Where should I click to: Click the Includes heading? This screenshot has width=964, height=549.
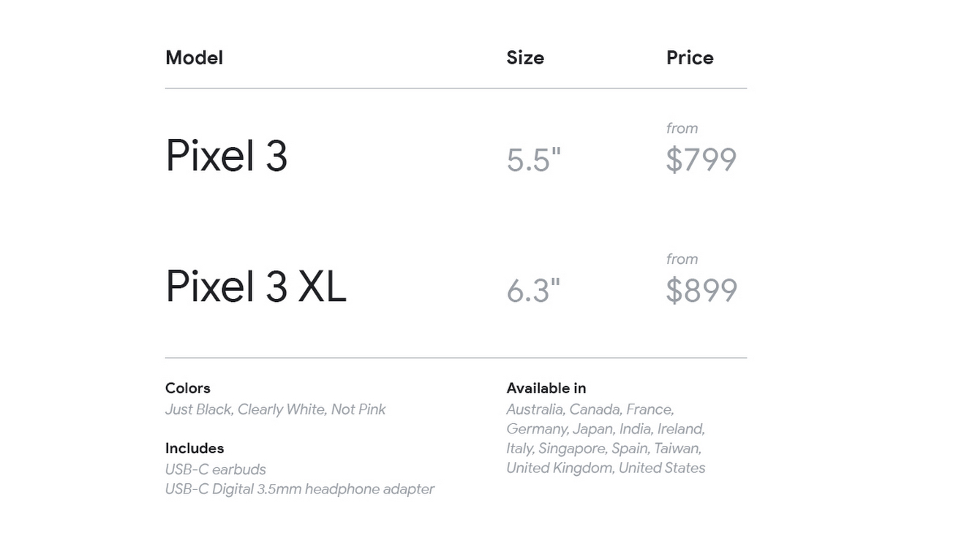point(195,448)
